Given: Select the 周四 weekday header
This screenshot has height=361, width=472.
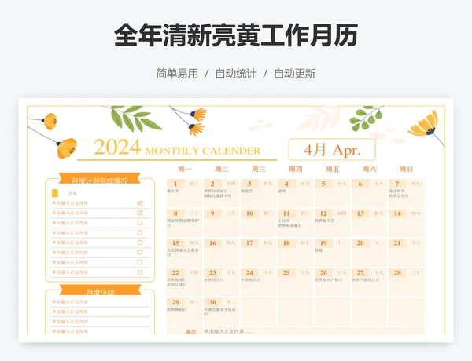Looking at the screenshot, I should tap(295, 170).
